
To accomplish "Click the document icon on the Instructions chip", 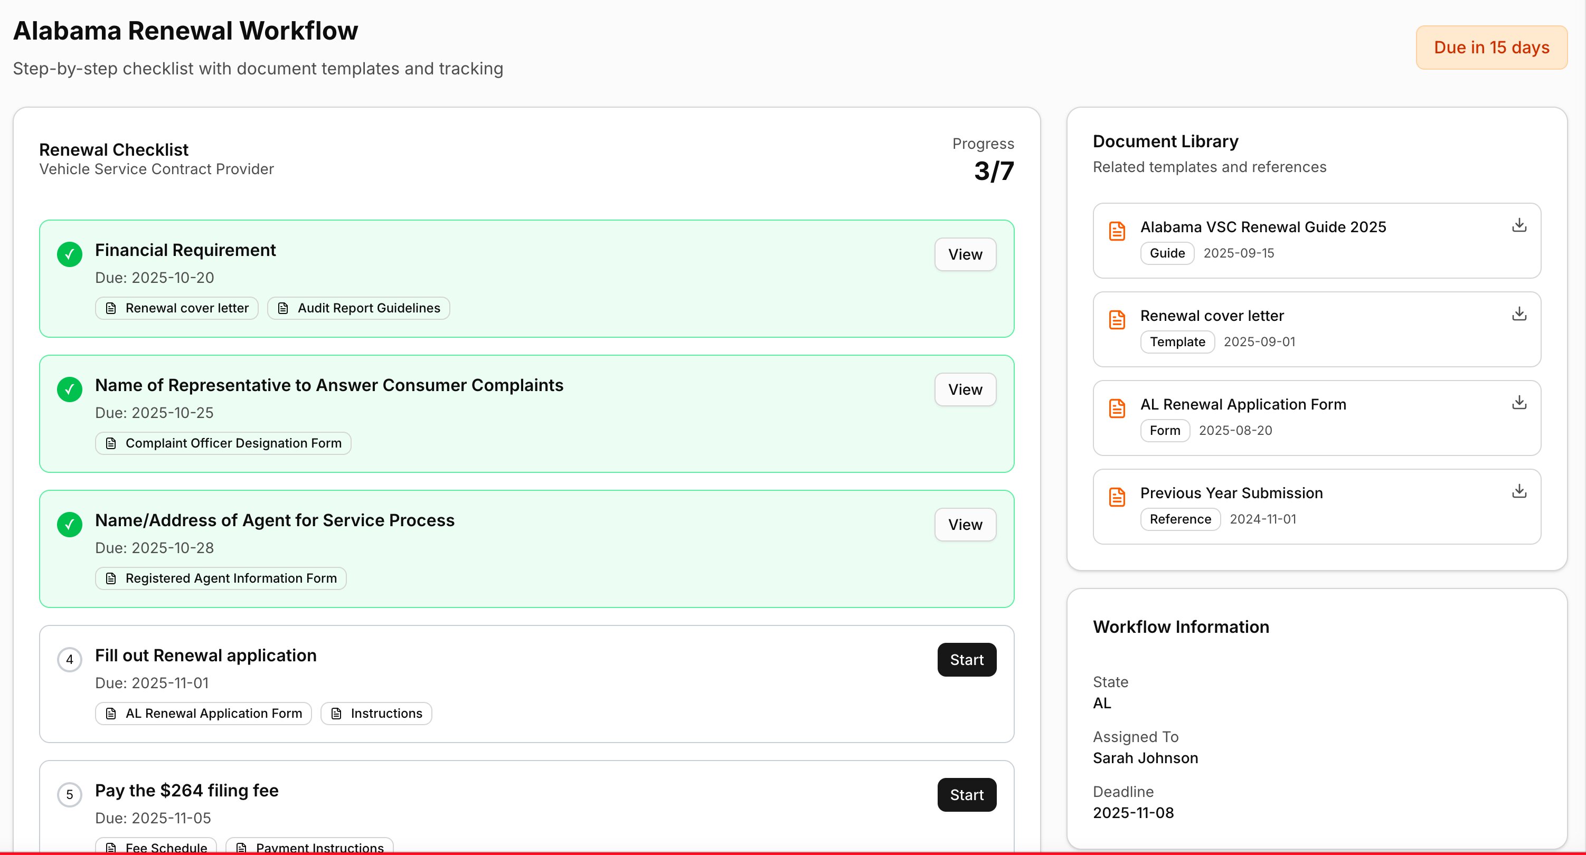I will coord(336,713).
